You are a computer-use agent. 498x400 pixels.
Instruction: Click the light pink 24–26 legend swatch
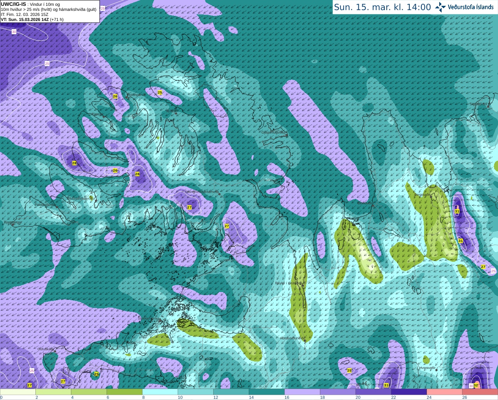coord(445,392)
